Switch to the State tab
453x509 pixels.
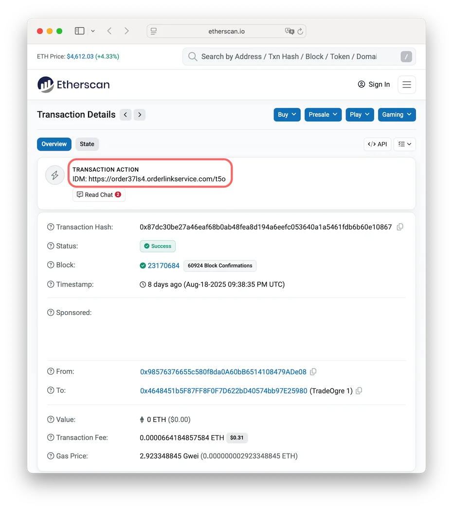(87, 144)
